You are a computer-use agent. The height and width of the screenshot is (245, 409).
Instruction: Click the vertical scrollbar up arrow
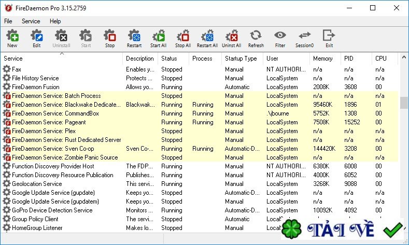(404, 57)
